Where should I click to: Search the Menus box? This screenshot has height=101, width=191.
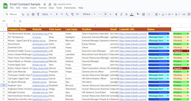click(x=12, y=14)
